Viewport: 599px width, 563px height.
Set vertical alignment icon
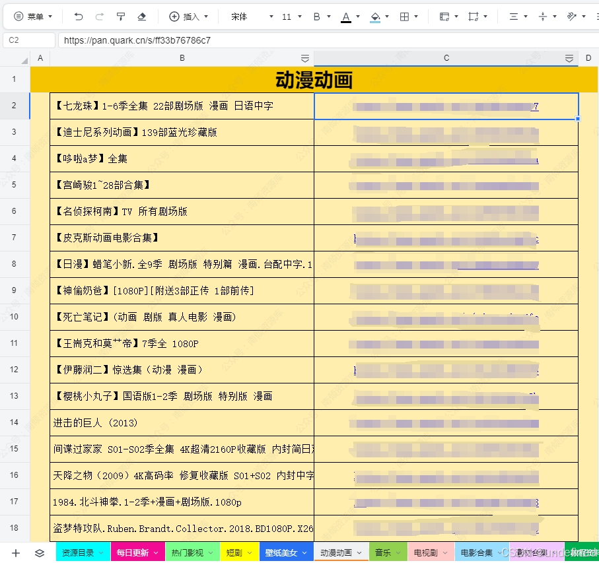pos(543,17)
